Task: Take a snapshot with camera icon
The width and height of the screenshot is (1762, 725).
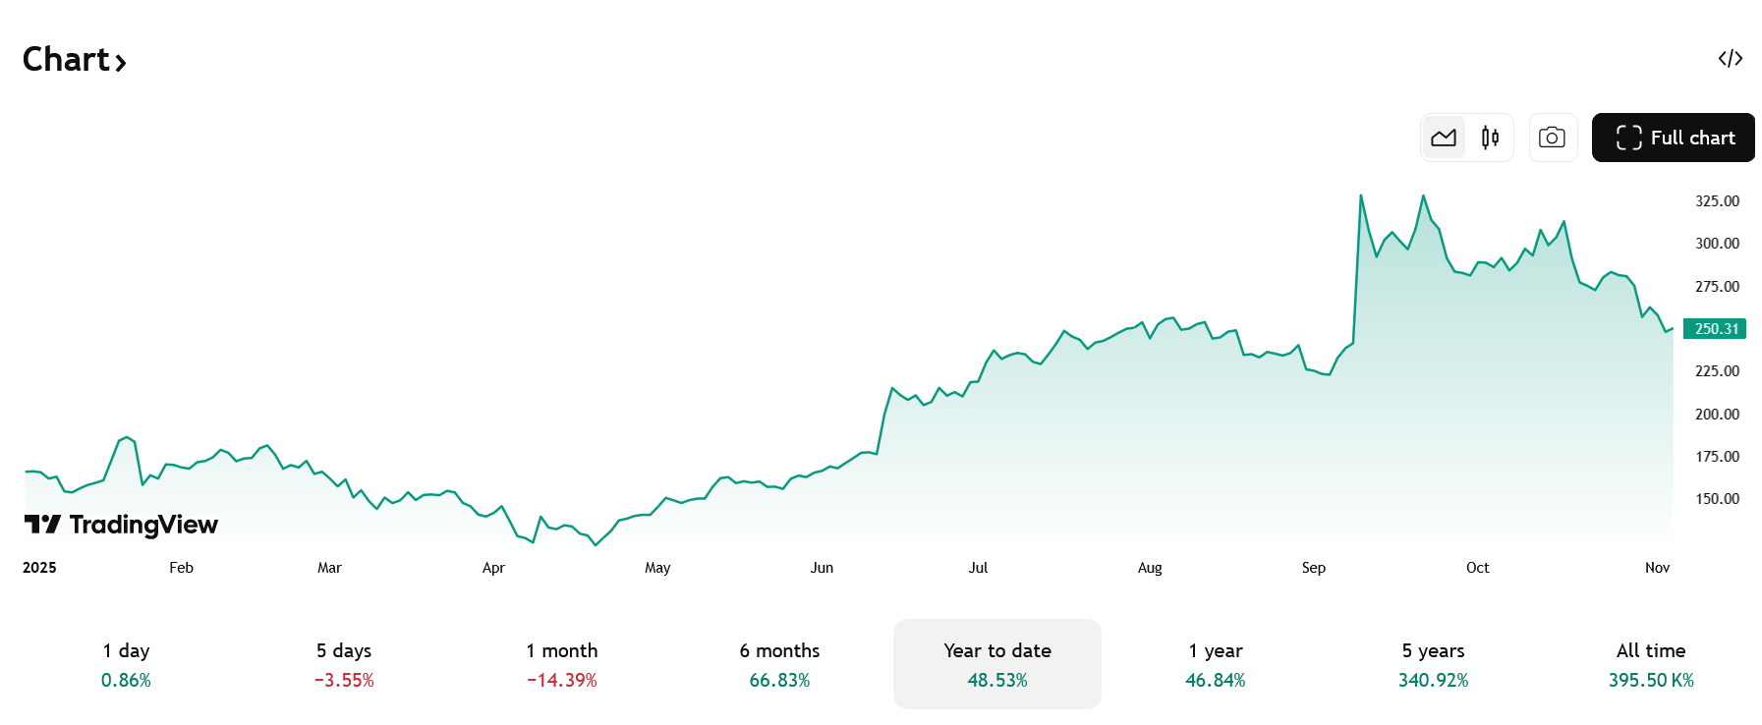Action: (1553, 138)
